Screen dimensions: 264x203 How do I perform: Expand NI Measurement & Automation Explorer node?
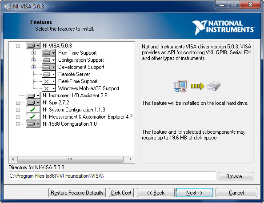[18, 117]
